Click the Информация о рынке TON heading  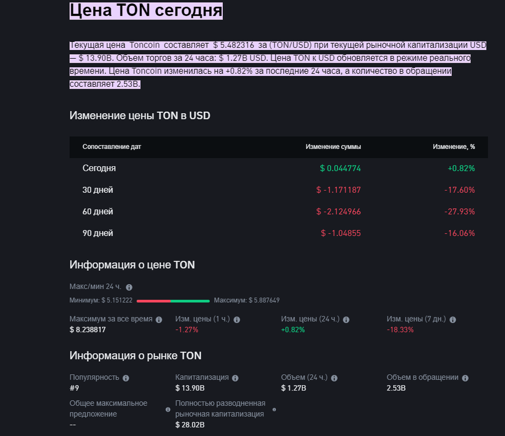(x=135, y=355)
